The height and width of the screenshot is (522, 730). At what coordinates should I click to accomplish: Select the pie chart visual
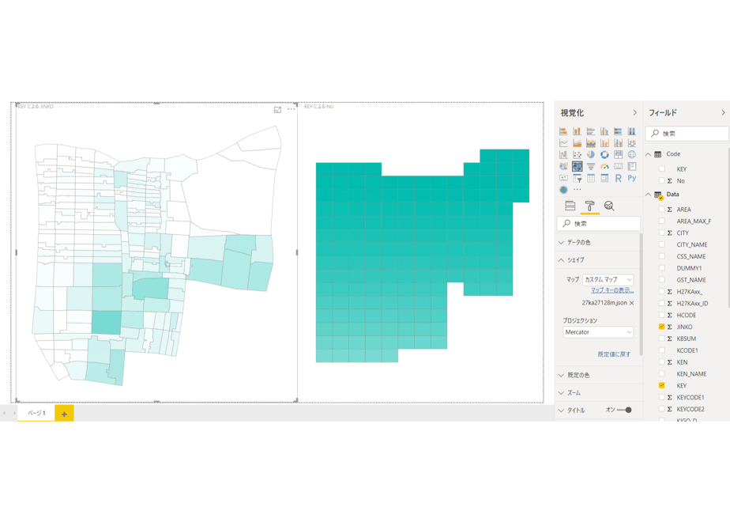click(x=591, y=155)
